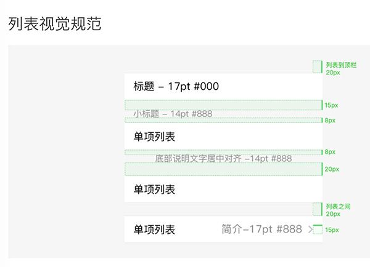
Task: Click the 简介–17pt #888 description text
Action: tap(261, 229)
